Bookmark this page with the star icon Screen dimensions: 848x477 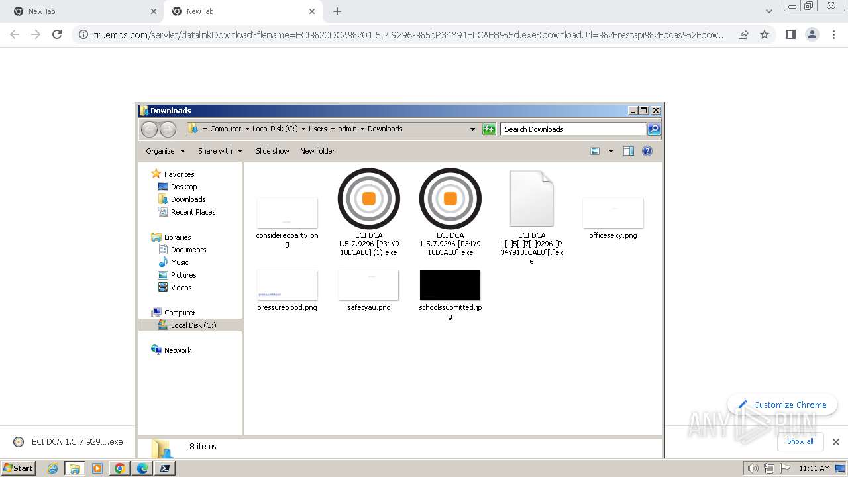pyautogui.click(x=765, y=34)
